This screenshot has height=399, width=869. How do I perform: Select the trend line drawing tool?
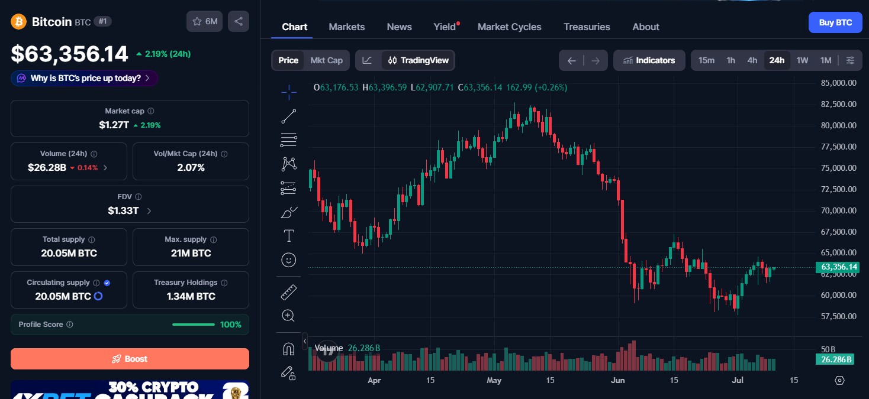coord(289,116)
